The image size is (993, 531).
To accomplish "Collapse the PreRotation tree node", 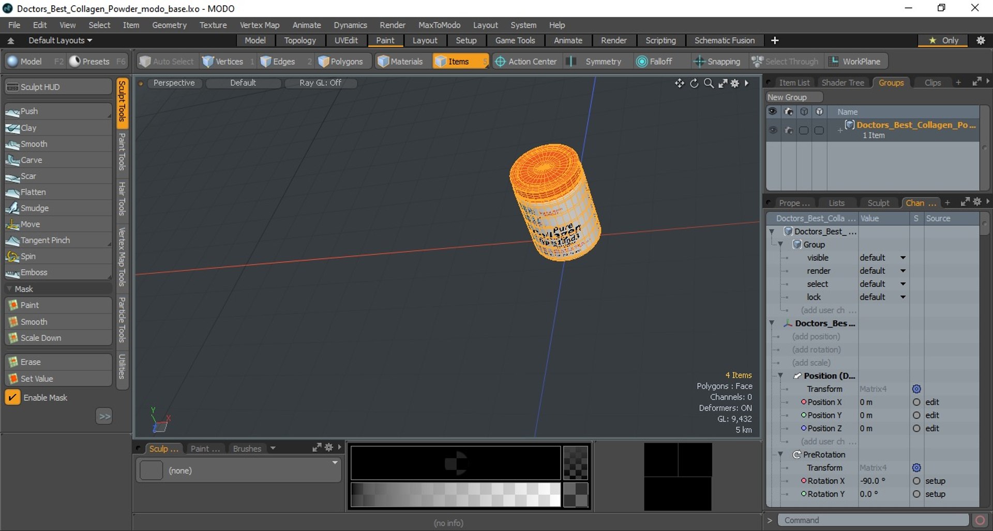I will [x=781, y=455].
